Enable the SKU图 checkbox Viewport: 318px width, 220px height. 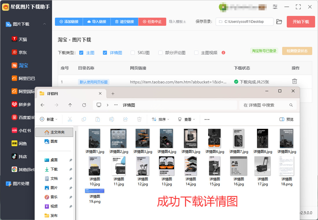[133, 53]
